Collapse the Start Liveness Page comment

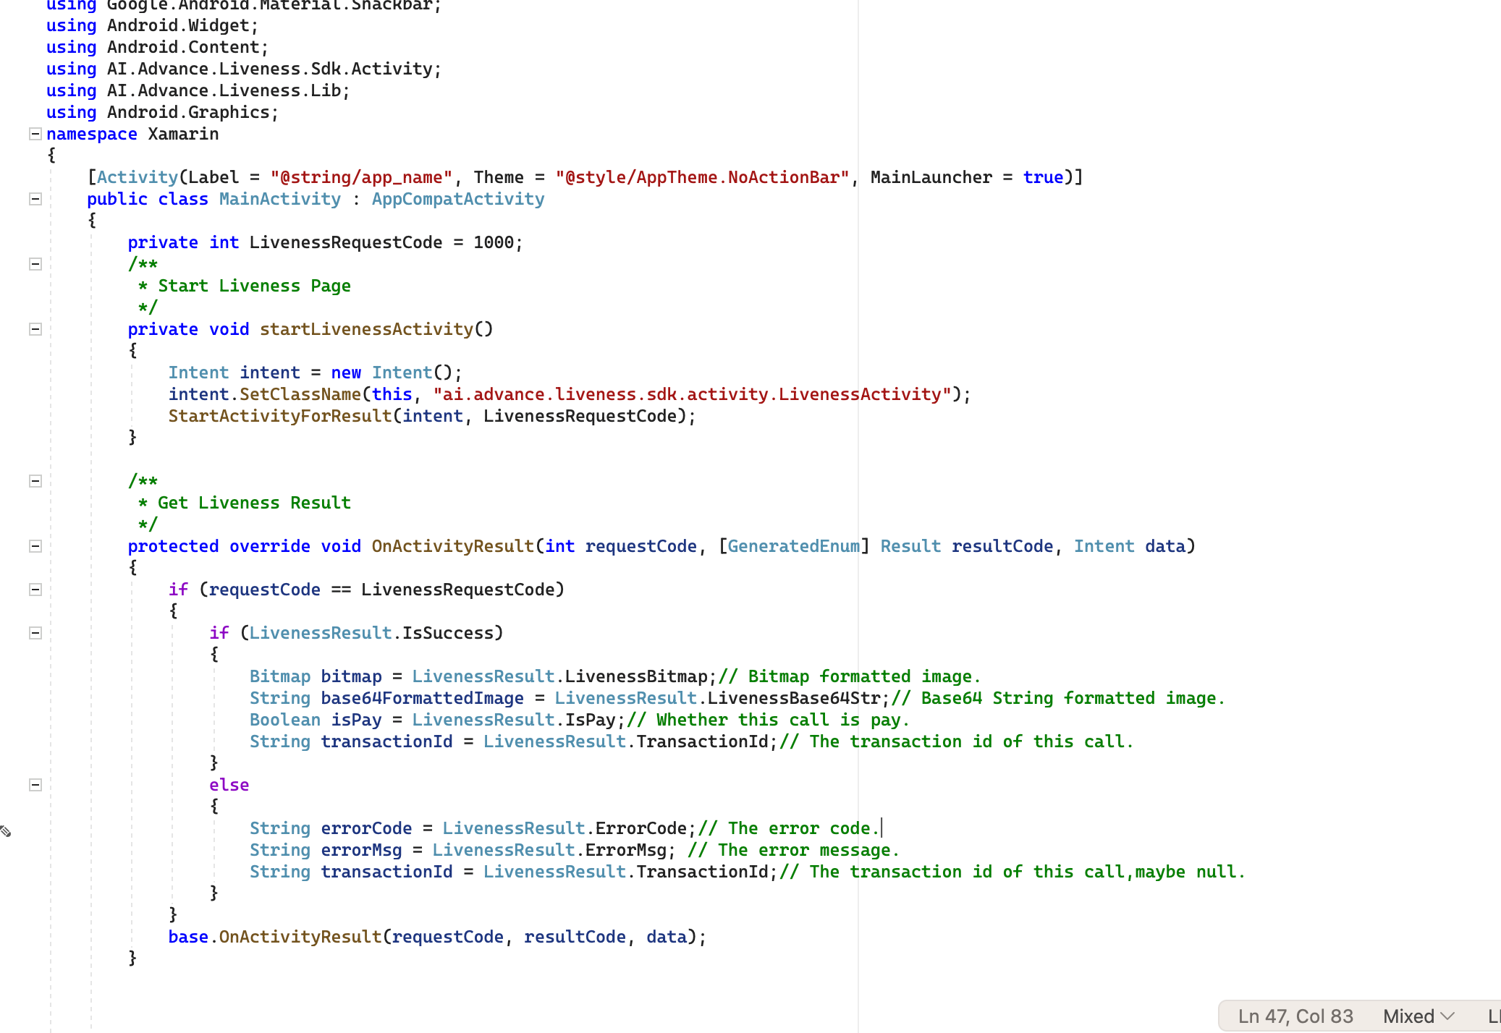pos(35,264)
